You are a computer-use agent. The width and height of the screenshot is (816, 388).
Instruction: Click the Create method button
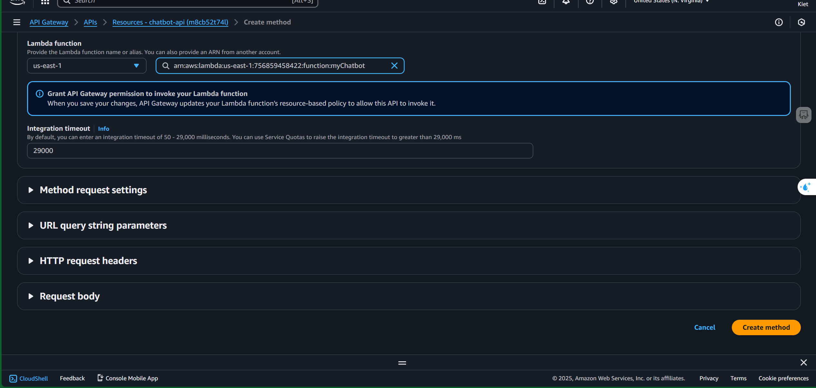point(766,327)
